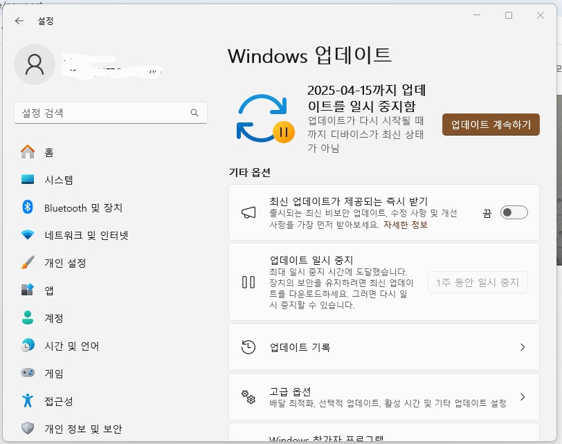
Task: Open 고급 옵션 row
Action: point(384,397)
